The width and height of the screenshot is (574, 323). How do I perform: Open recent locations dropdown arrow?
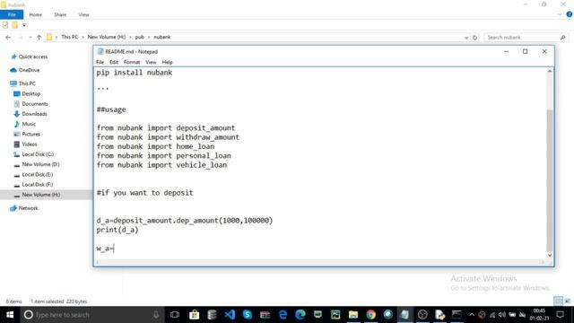tap(30, 38)
